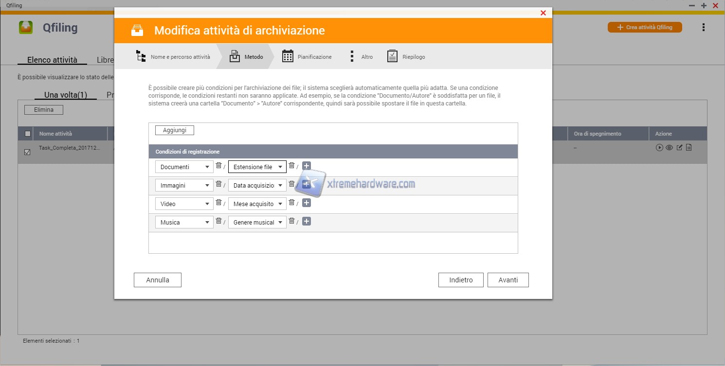
Task: Remove the Genere musicale sub-condition via trash icon
Action: (x=291, y=221)
